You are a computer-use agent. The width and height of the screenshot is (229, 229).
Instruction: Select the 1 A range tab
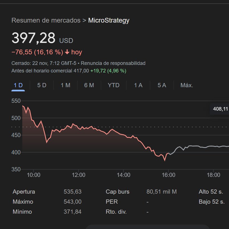[138, 85]
